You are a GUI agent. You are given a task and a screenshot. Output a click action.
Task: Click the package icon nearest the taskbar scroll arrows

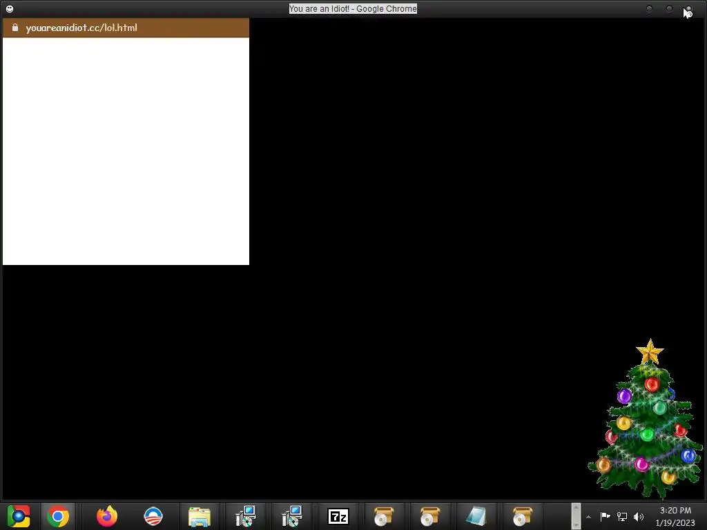point(522,516)
